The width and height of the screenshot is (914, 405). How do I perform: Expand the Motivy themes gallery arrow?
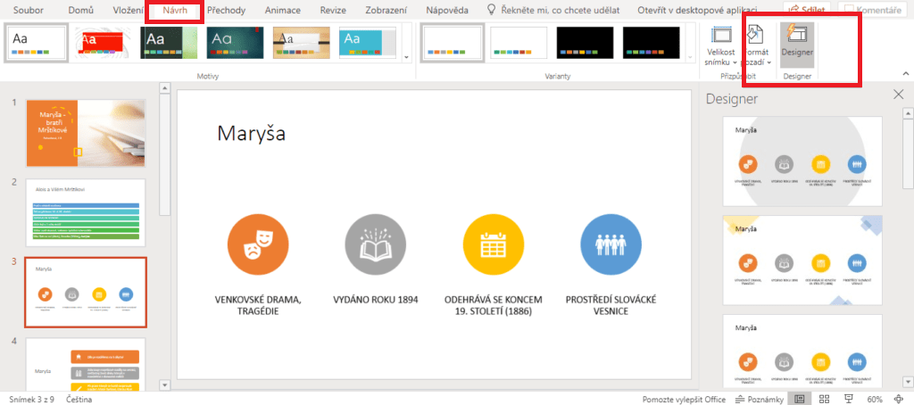pyautogui.click(x=408, y=57)
